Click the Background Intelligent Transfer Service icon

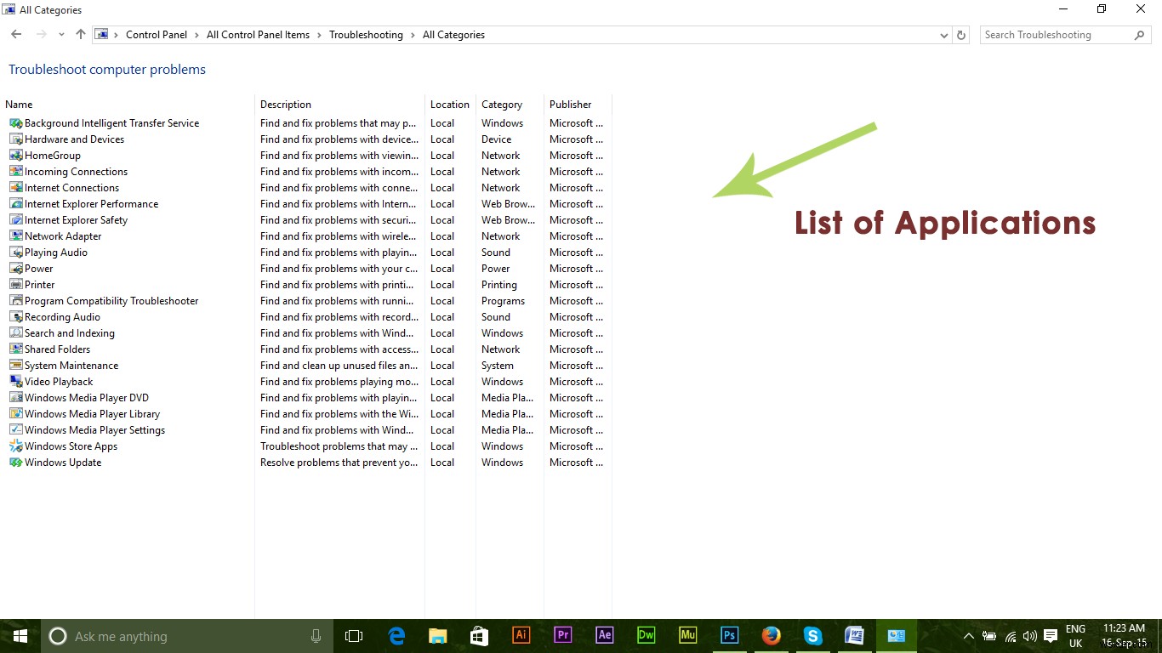15,123
